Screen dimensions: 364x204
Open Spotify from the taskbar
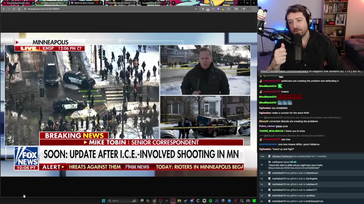pos(210,201)
